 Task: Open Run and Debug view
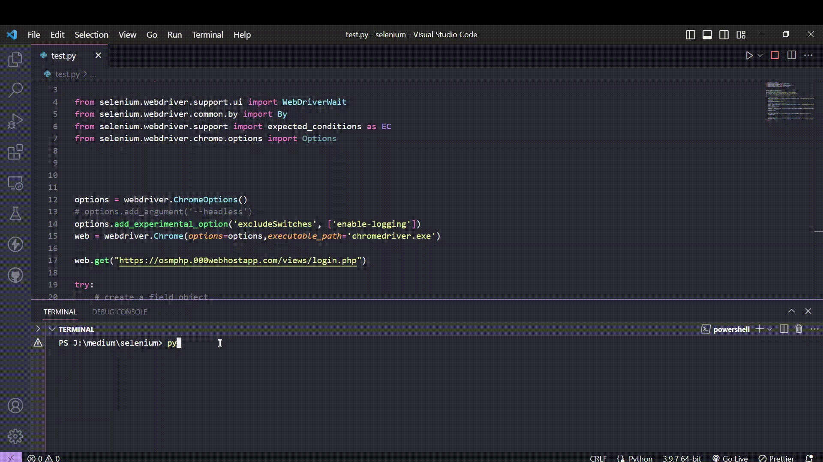[x=15, y=121]
